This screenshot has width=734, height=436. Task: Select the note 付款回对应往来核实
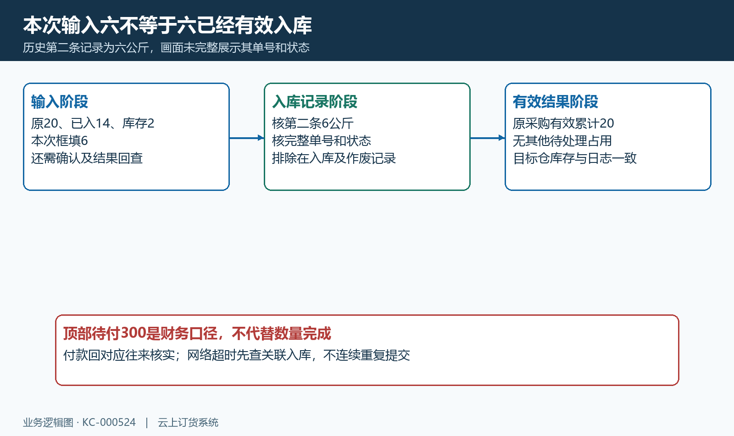point(119,355)
